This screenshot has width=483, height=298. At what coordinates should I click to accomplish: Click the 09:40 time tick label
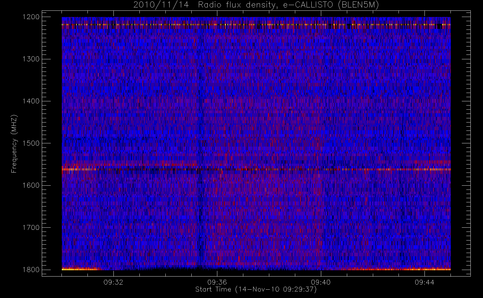[321, 282]
